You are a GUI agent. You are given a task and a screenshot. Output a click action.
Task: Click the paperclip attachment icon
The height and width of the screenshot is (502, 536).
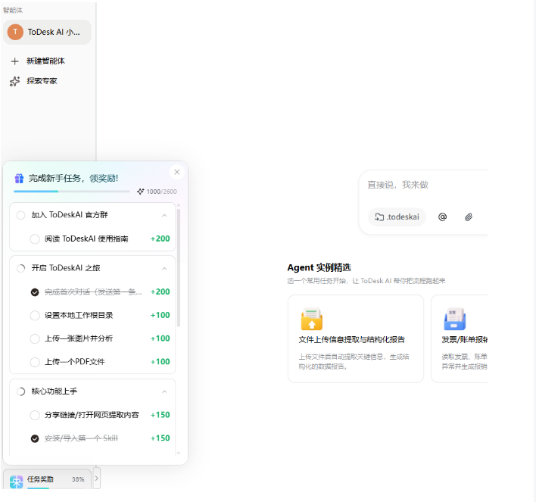tap(469, 217)
